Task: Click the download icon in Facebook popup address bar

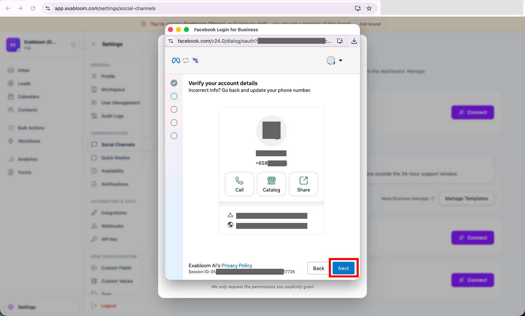Action: click(354, 41)
